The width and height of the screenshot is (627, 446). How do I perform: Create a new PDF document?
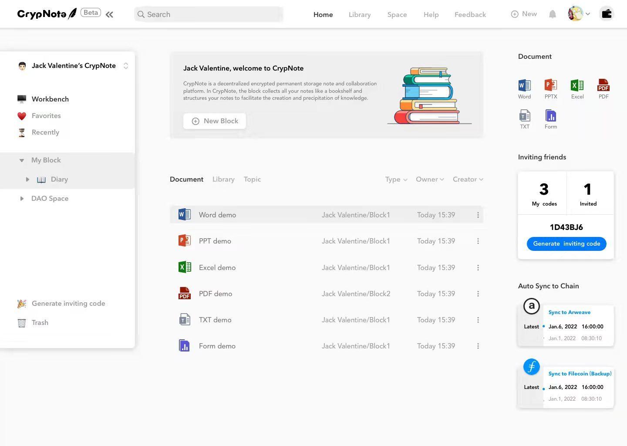pyautogui.click(x=603, y=88)
